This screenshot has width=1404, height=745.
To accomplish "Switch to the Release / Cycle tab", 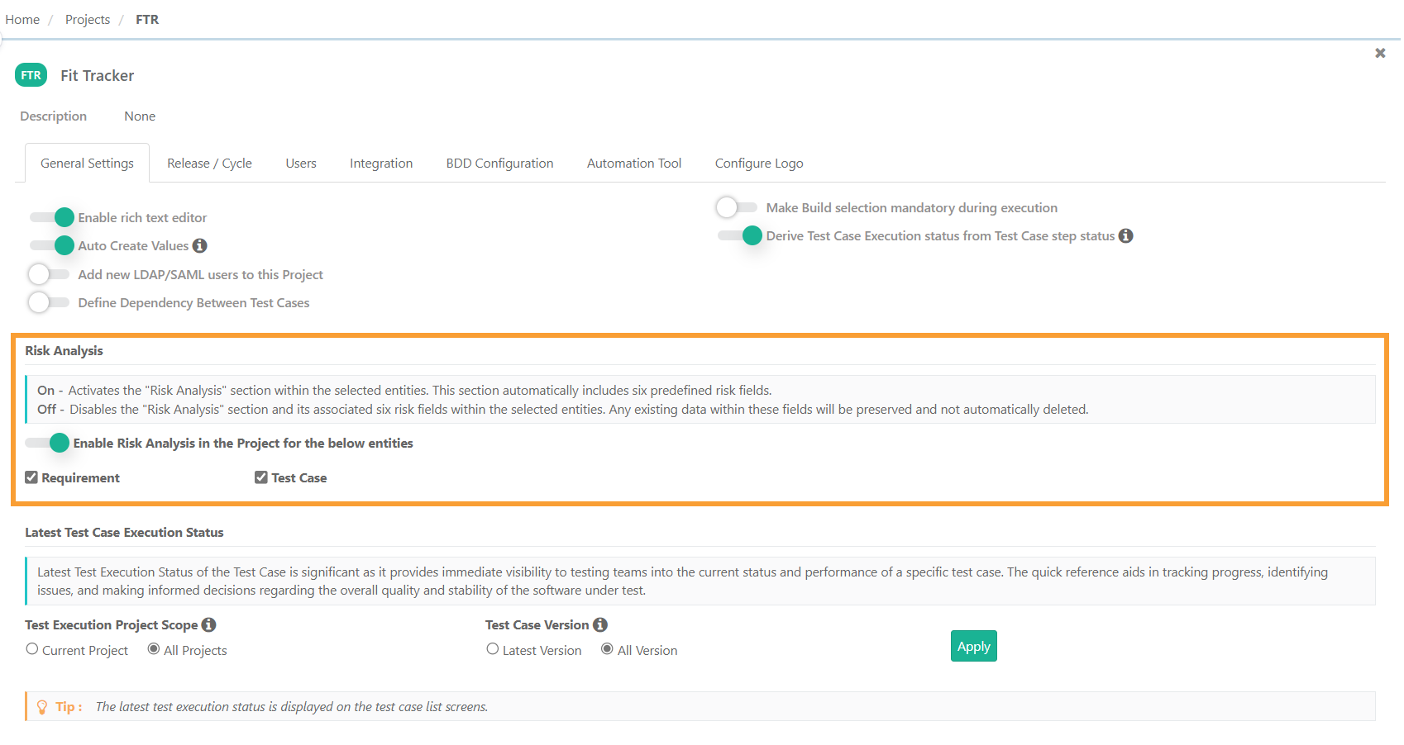I will coord(209,163).
